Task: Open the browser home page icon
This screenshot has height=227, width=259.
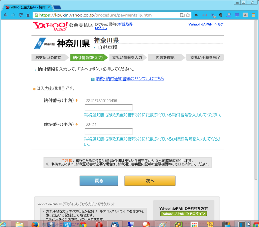Action: 28,15
